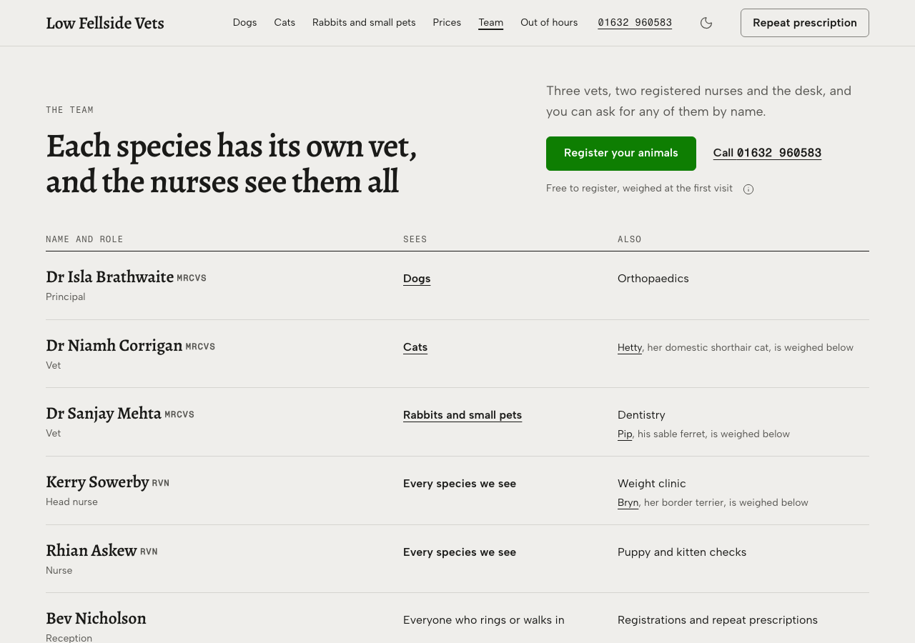Jump to Bryn the border terrier's link
915x643 pixels.
pos(628,503)
